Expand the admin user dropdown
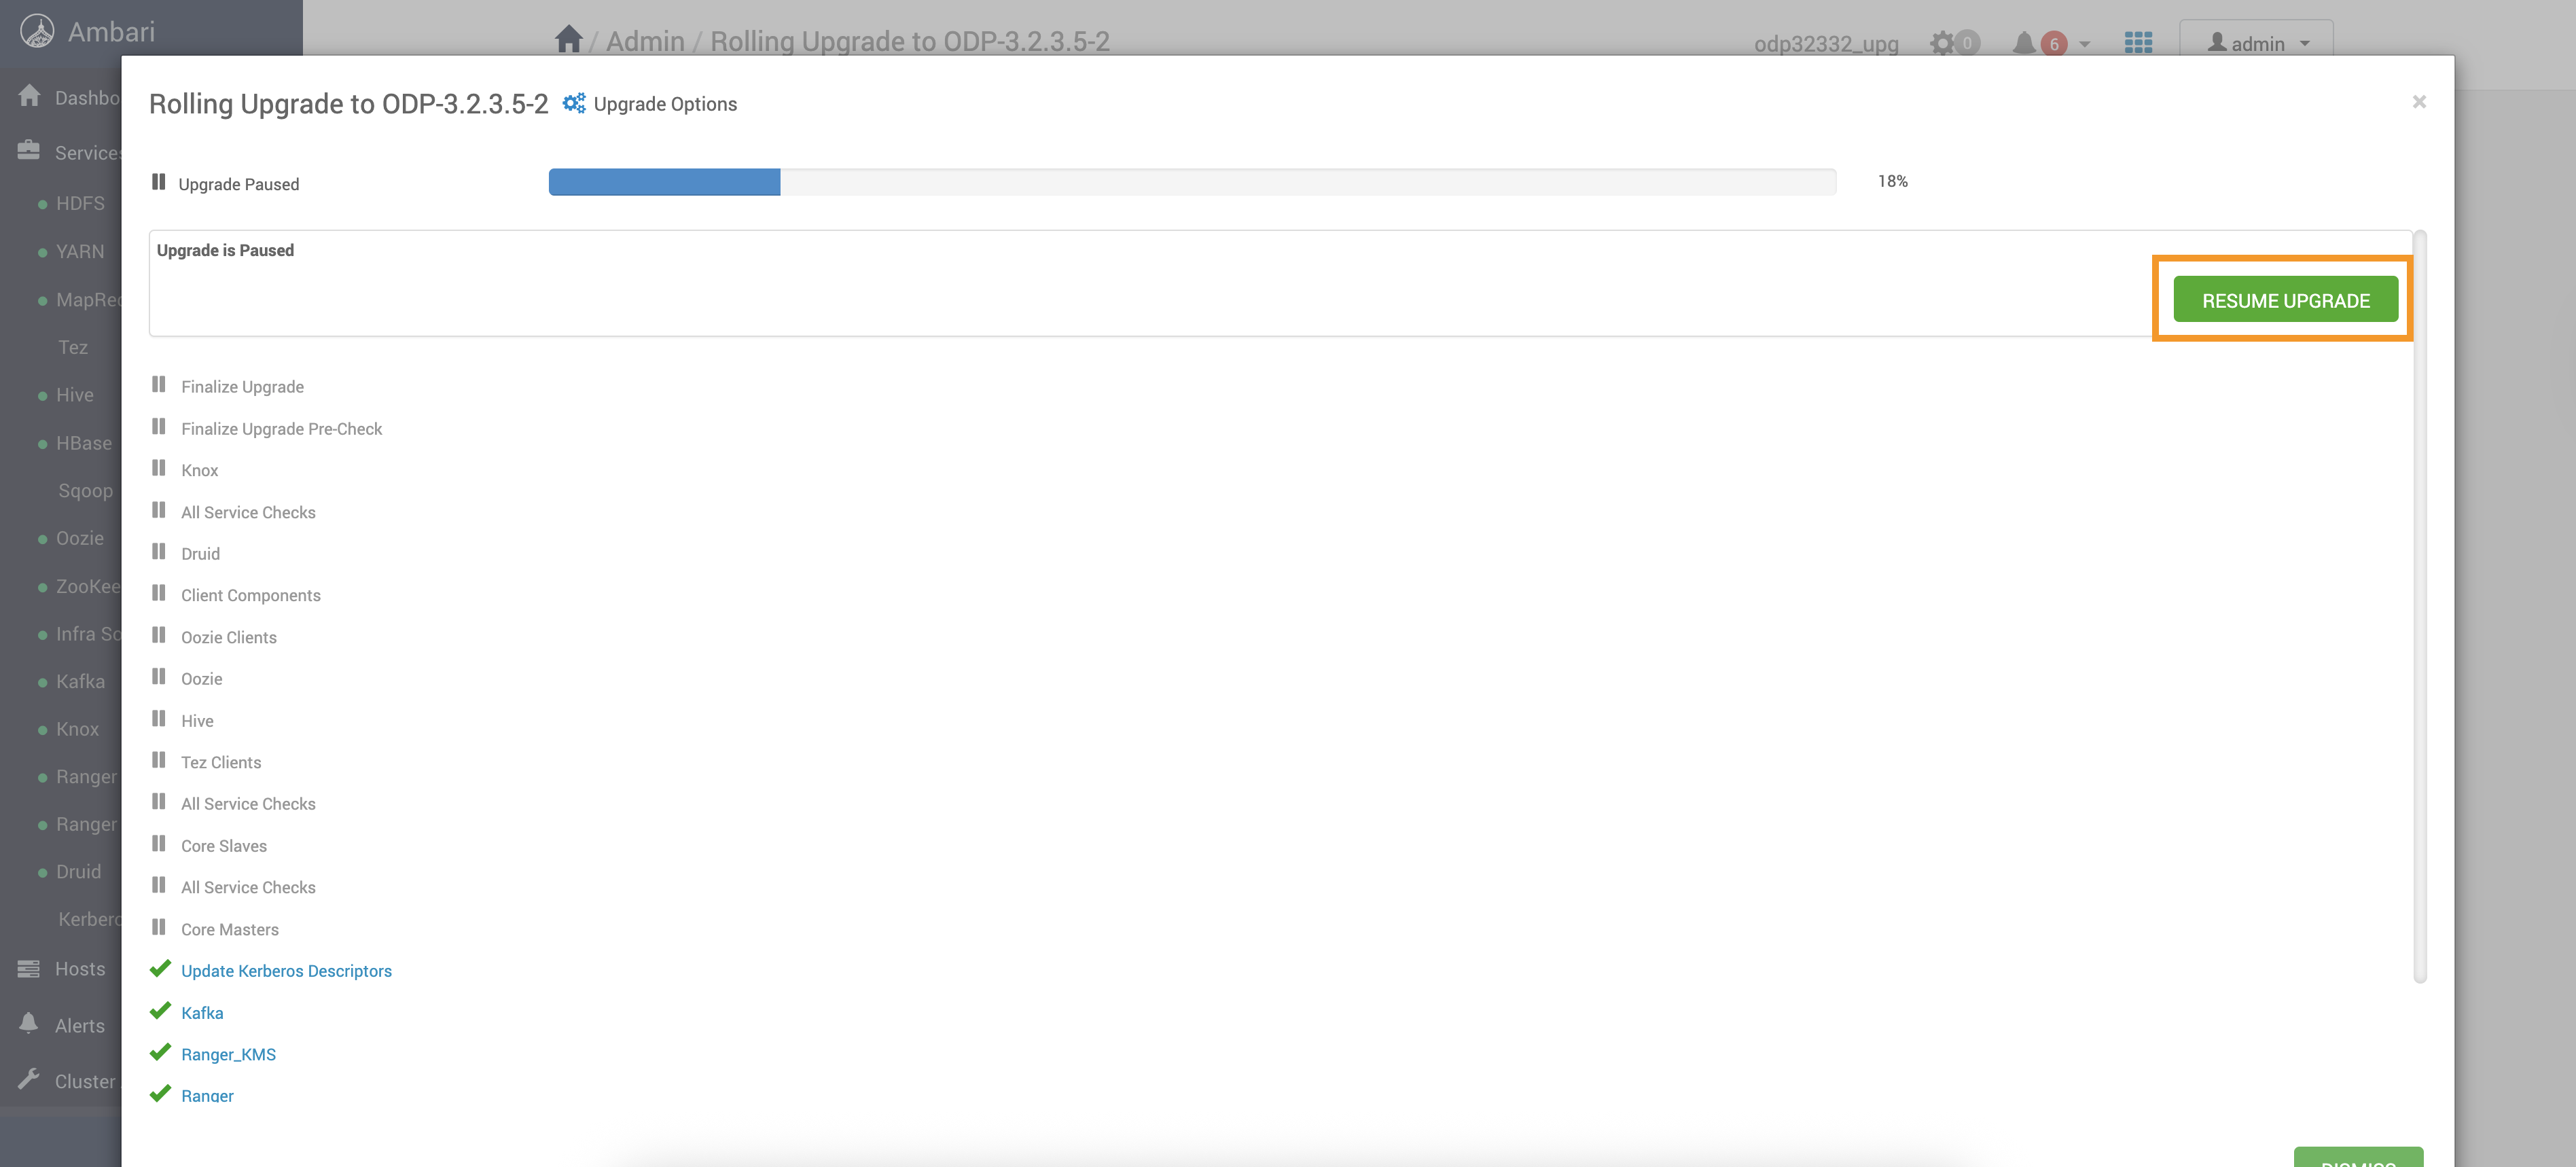The width and height of the screenshot is (2576, 1167). point(2257,43)
